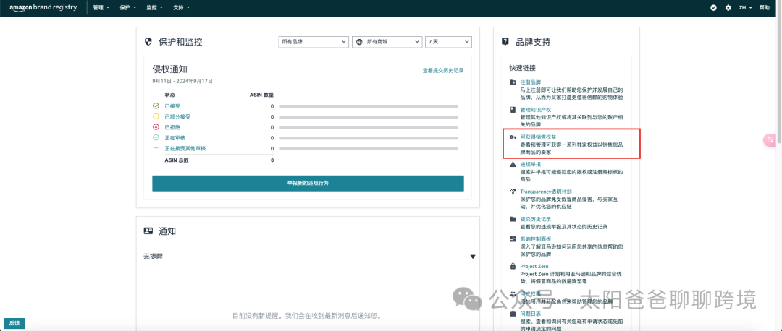
Task: Click the dashboard icon beside 影响控制面板
Action: pyautogui.click(x=513, y=239)
